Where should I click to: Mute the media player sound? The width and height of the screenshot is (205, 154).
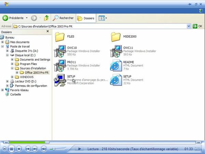[x=44, y=149]
